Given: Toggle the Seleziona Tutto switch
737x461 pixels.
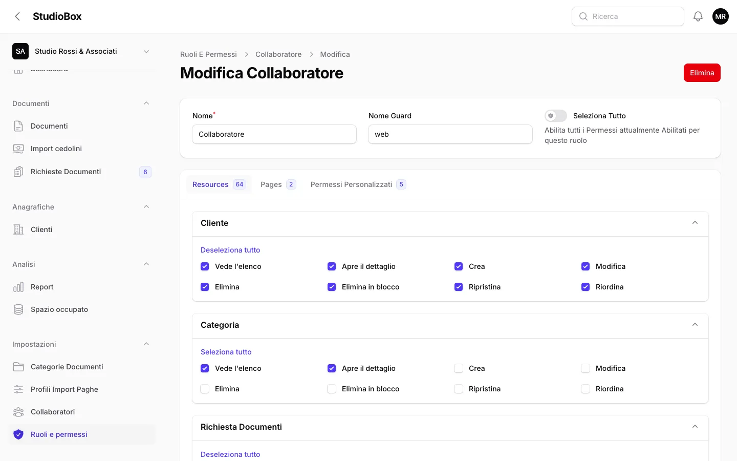Looking at the screenshot, I should 556,116.
